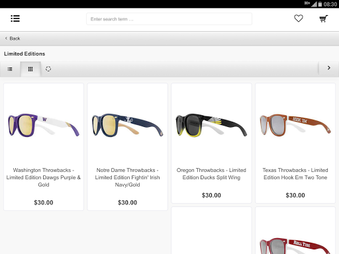The height and width of the screenshot is (254, 339).
Task: Open Texas Hook Em sunglasses image
Action: pyautogui.click(x=295, y=125)
